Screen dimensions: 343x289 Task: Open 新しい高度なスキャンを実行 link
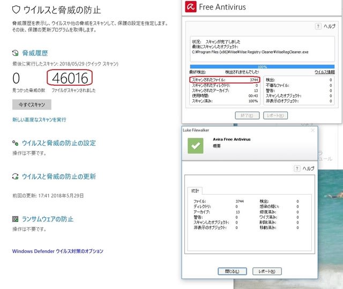click(39, 120)
